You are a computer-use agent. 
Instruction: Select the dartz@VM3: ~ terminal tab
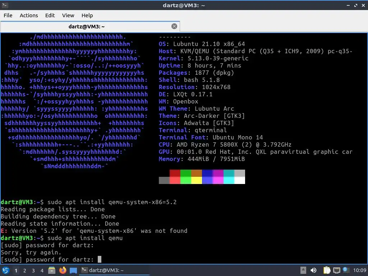pyautogui.click(x=90, y=27)
